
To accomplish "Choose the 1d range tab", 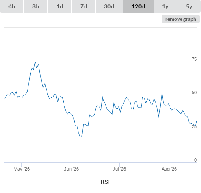I will pos(60,6).
